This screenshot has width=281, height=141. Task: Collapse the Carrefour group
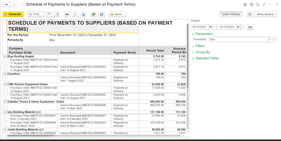5,74
